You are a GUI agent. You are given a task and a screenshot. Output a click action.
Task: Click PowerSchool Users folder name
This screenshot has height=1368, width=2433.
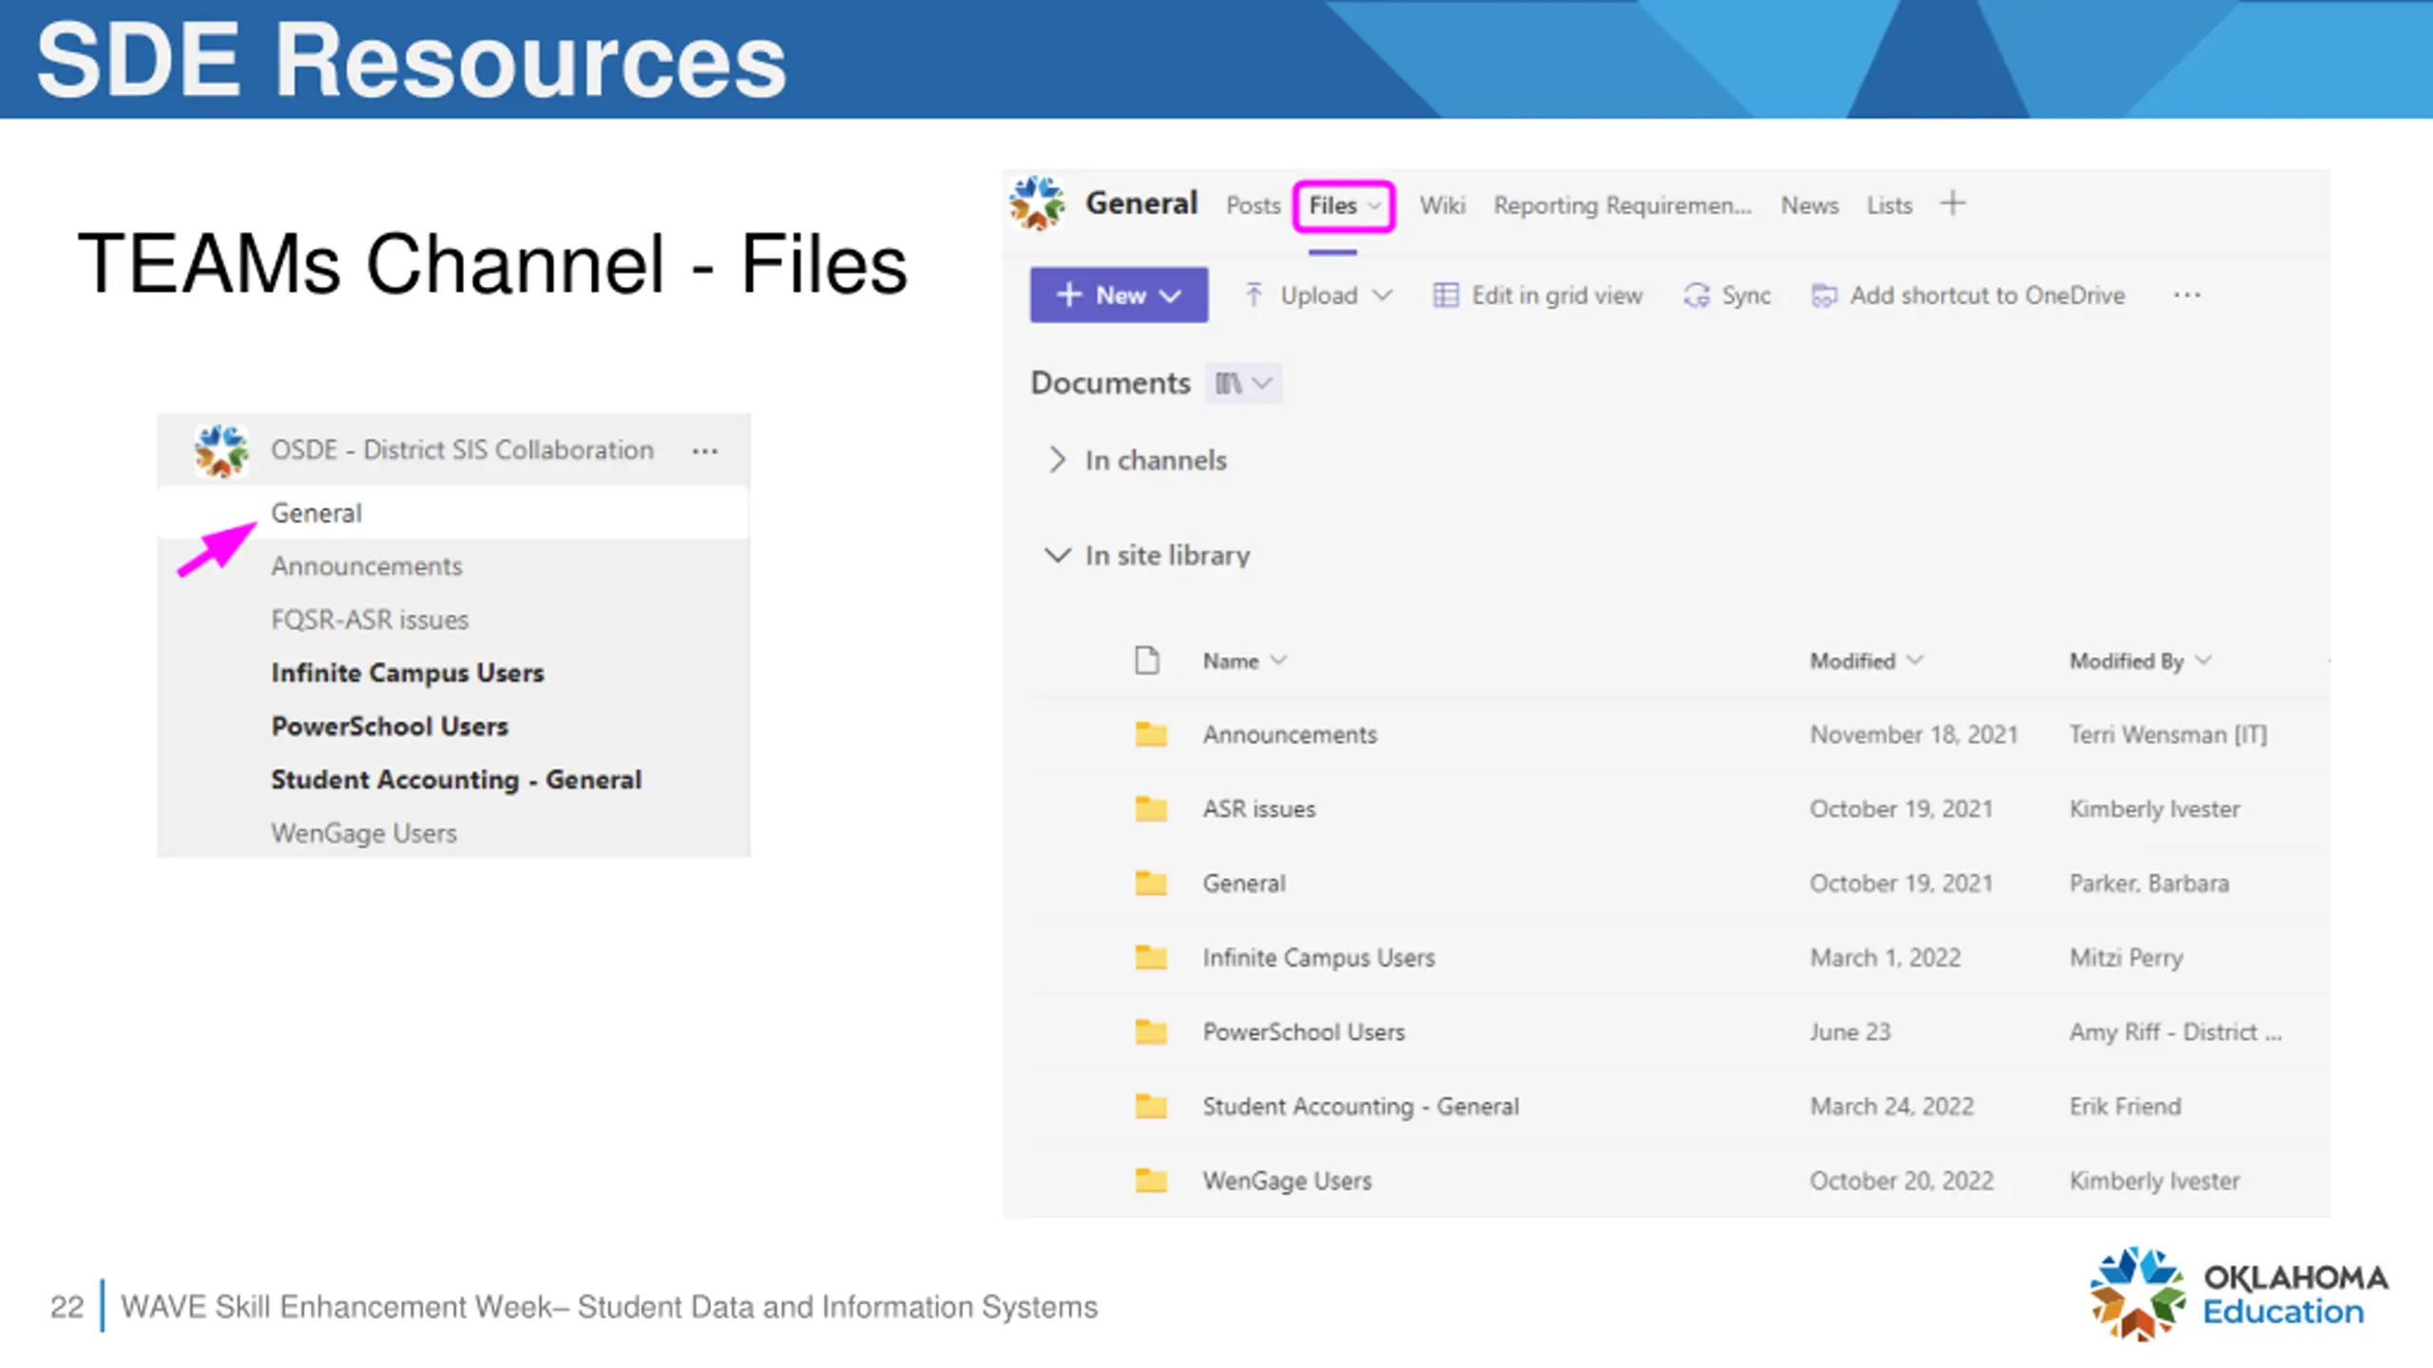coord(1304,1032)
